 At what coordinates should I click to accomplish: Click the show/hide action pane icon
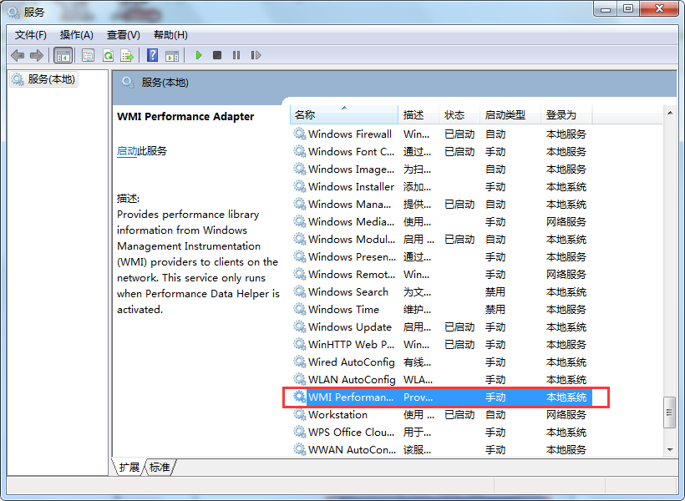pyautogui.click(x=172, y=55)
